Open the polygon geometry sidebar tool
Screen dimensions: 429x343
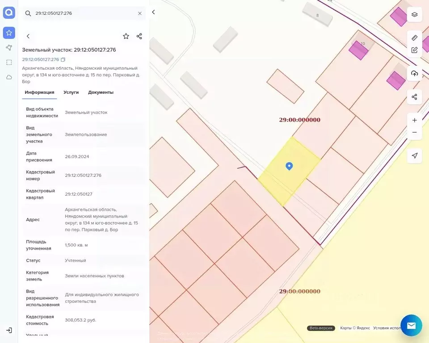9,48
